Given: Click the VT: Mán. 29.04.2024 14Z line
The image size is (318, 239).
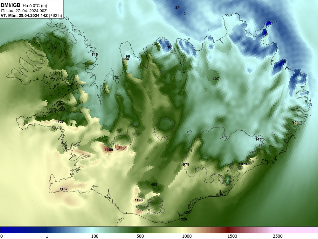Looking at the screenshot, I should click(x=31, y=15).
